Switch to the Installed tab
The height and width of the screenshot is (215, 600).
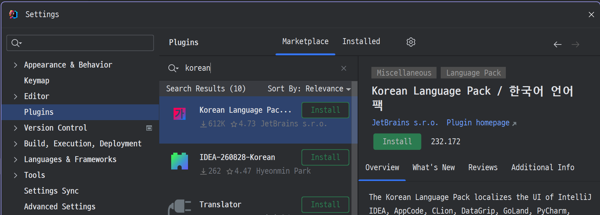pyautogui.click(x=361, y=42)
